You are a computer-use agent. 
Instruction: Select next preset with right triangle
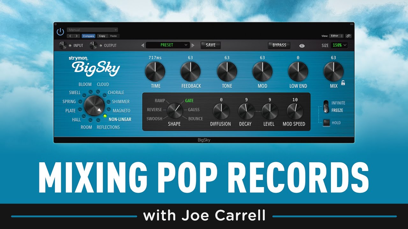click(x=193, y=45)
